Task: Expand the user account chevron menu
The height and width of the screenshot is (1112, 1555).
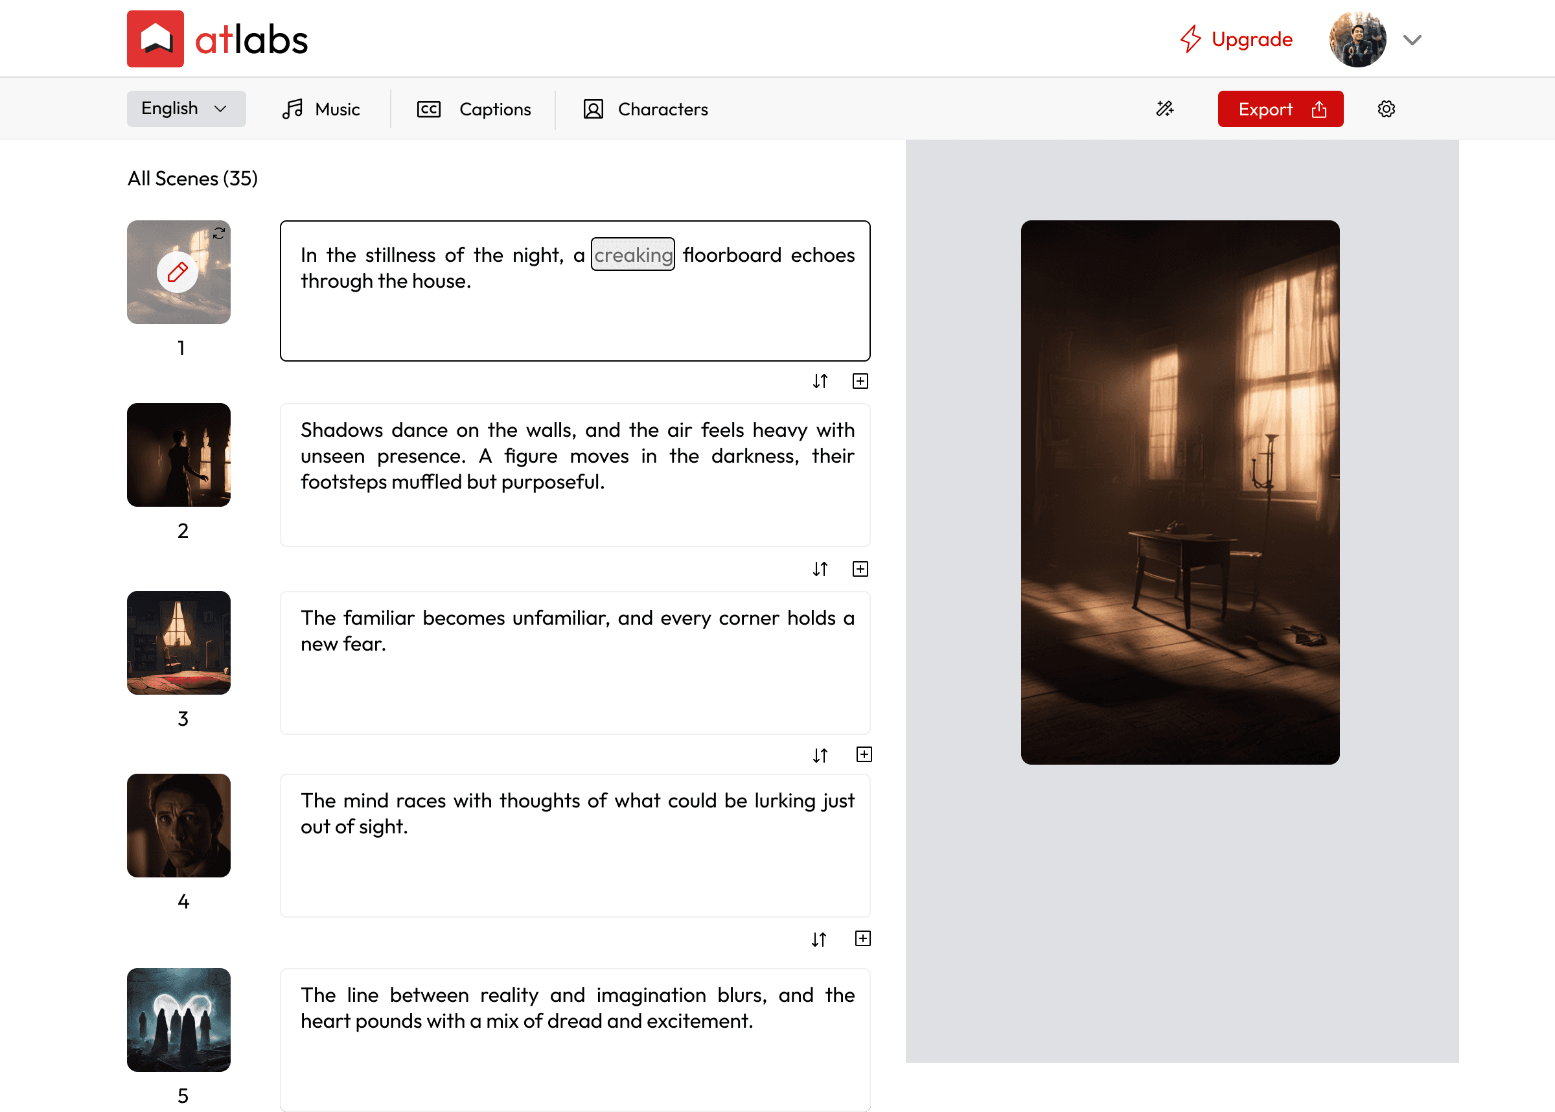Action: coord(1412,40)
